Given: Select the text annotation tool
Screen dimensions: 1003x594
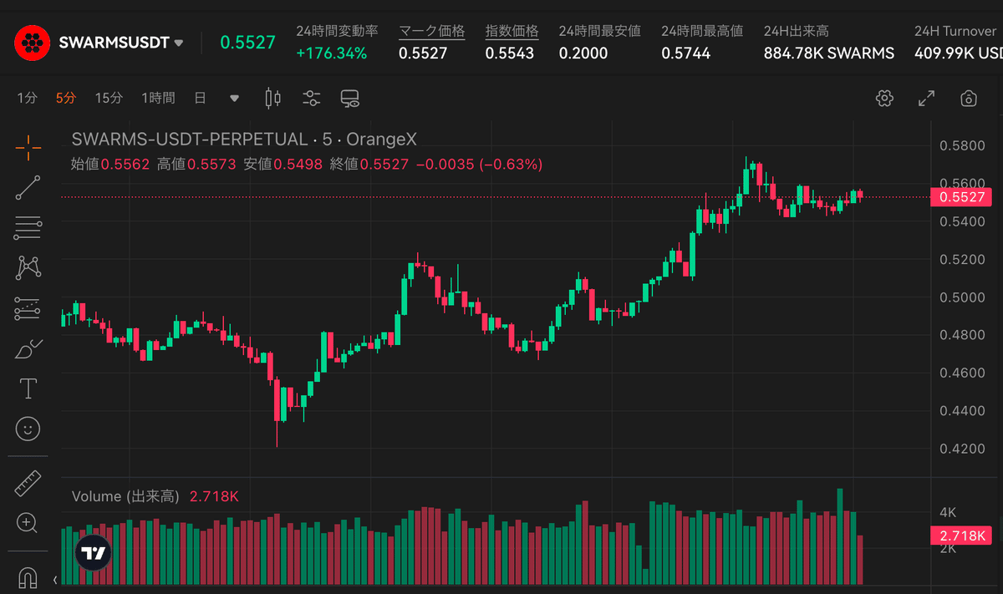Looking at the screenshot, I should [28, 388].
